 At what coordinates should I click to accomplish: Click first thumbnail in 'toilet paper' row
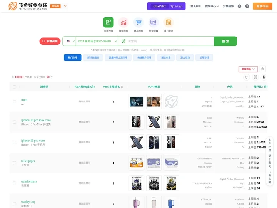coord(137,163)
